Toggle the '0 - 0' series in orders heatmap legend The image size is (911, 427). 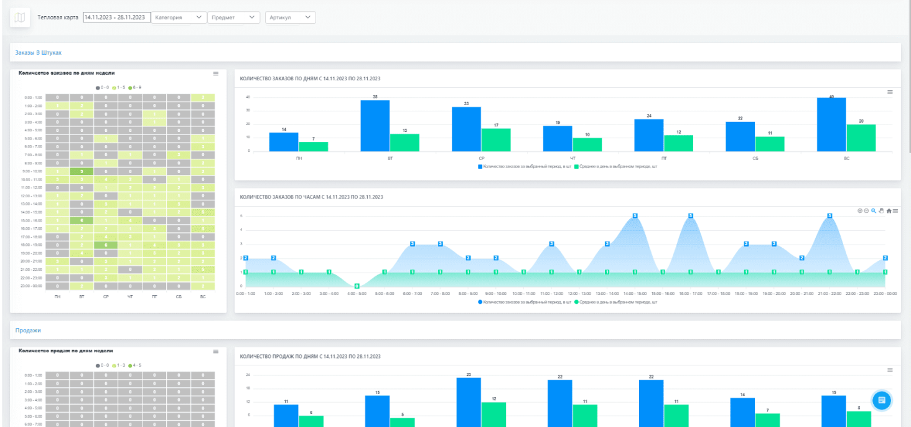[101, 88]
